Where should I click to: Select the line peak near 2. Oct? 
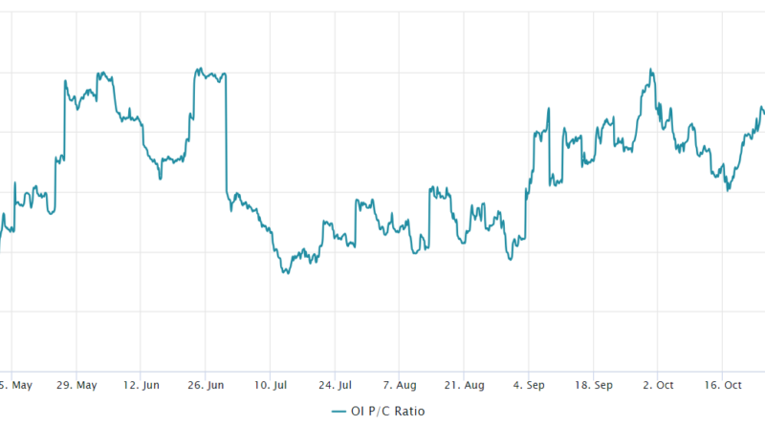(x=651, y=70)
